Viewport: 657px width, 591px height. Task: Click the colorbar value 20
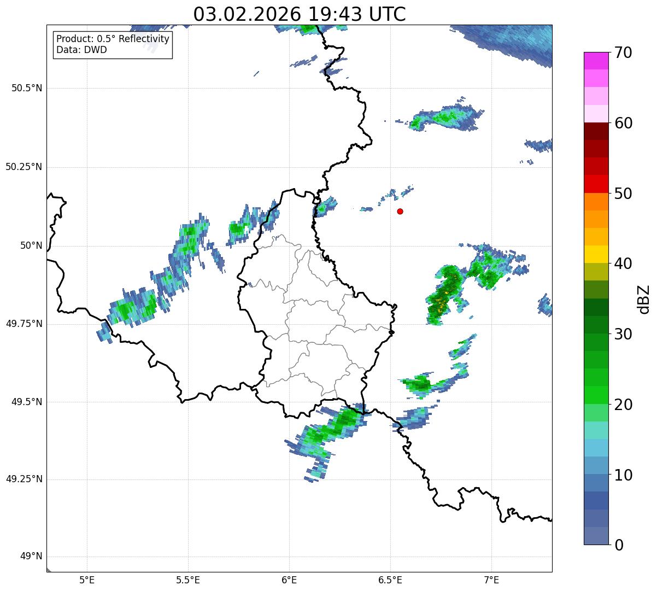point(623,405)
